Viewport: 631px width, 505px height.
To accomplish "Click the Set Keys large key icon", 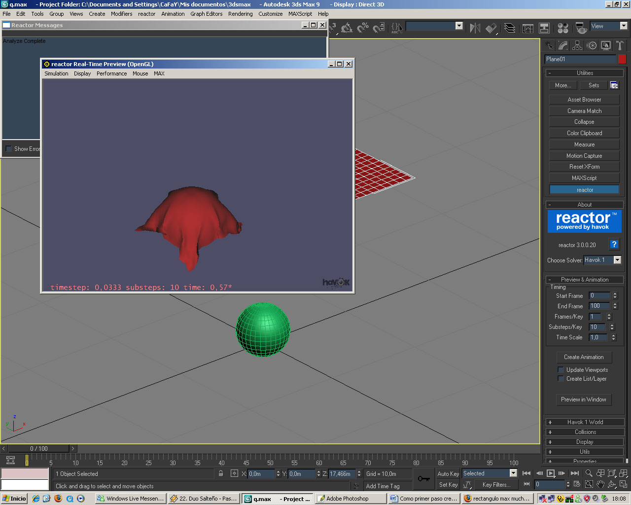I will pos(424,478).
